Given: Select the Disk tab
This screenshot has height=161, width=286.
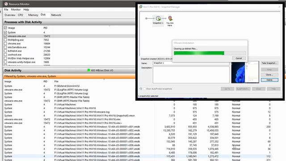Looking at the screenshot, I should click(43, 15).
